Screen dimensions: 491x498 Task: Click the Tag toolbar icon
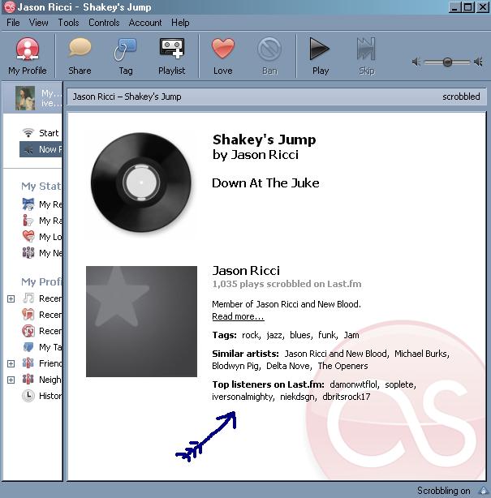[x=125, y=49]
